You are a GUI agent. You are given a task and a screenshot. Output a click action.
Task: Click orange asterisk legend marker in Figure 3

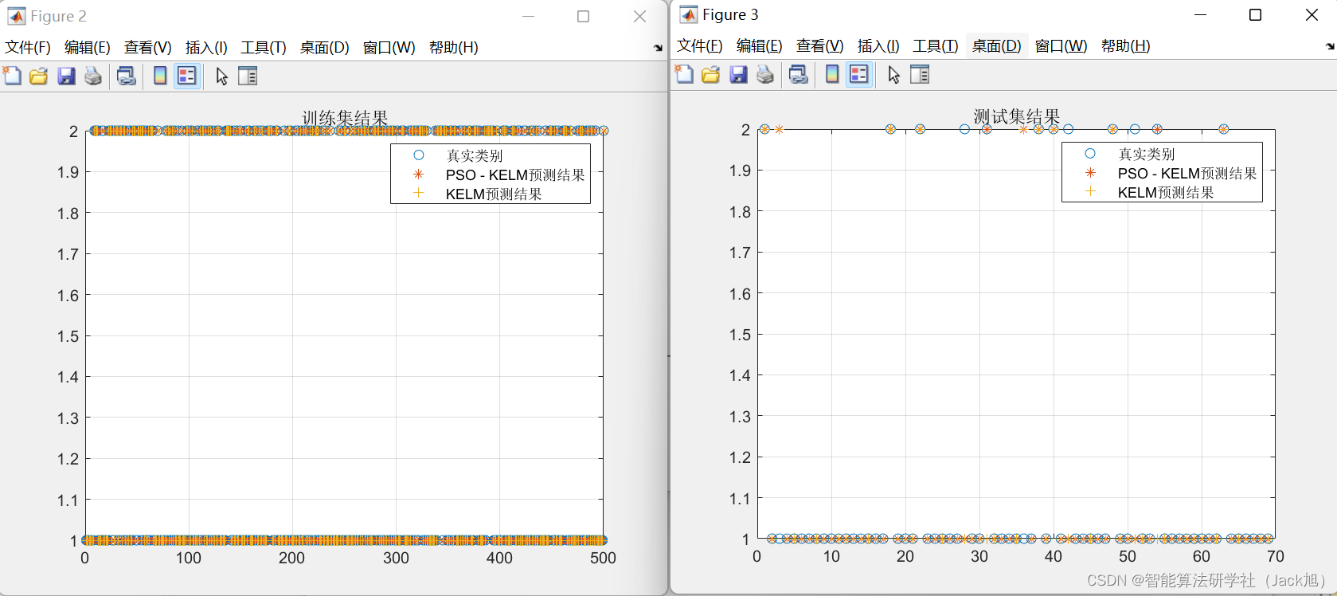tap(1090, 172)
